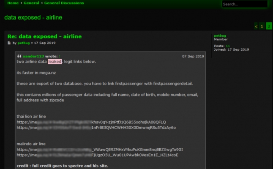Click the quotation mark icon in the quote

19,56
